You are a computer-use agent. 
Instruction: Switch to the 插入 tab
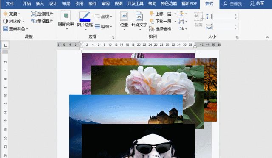pos(40,3)
